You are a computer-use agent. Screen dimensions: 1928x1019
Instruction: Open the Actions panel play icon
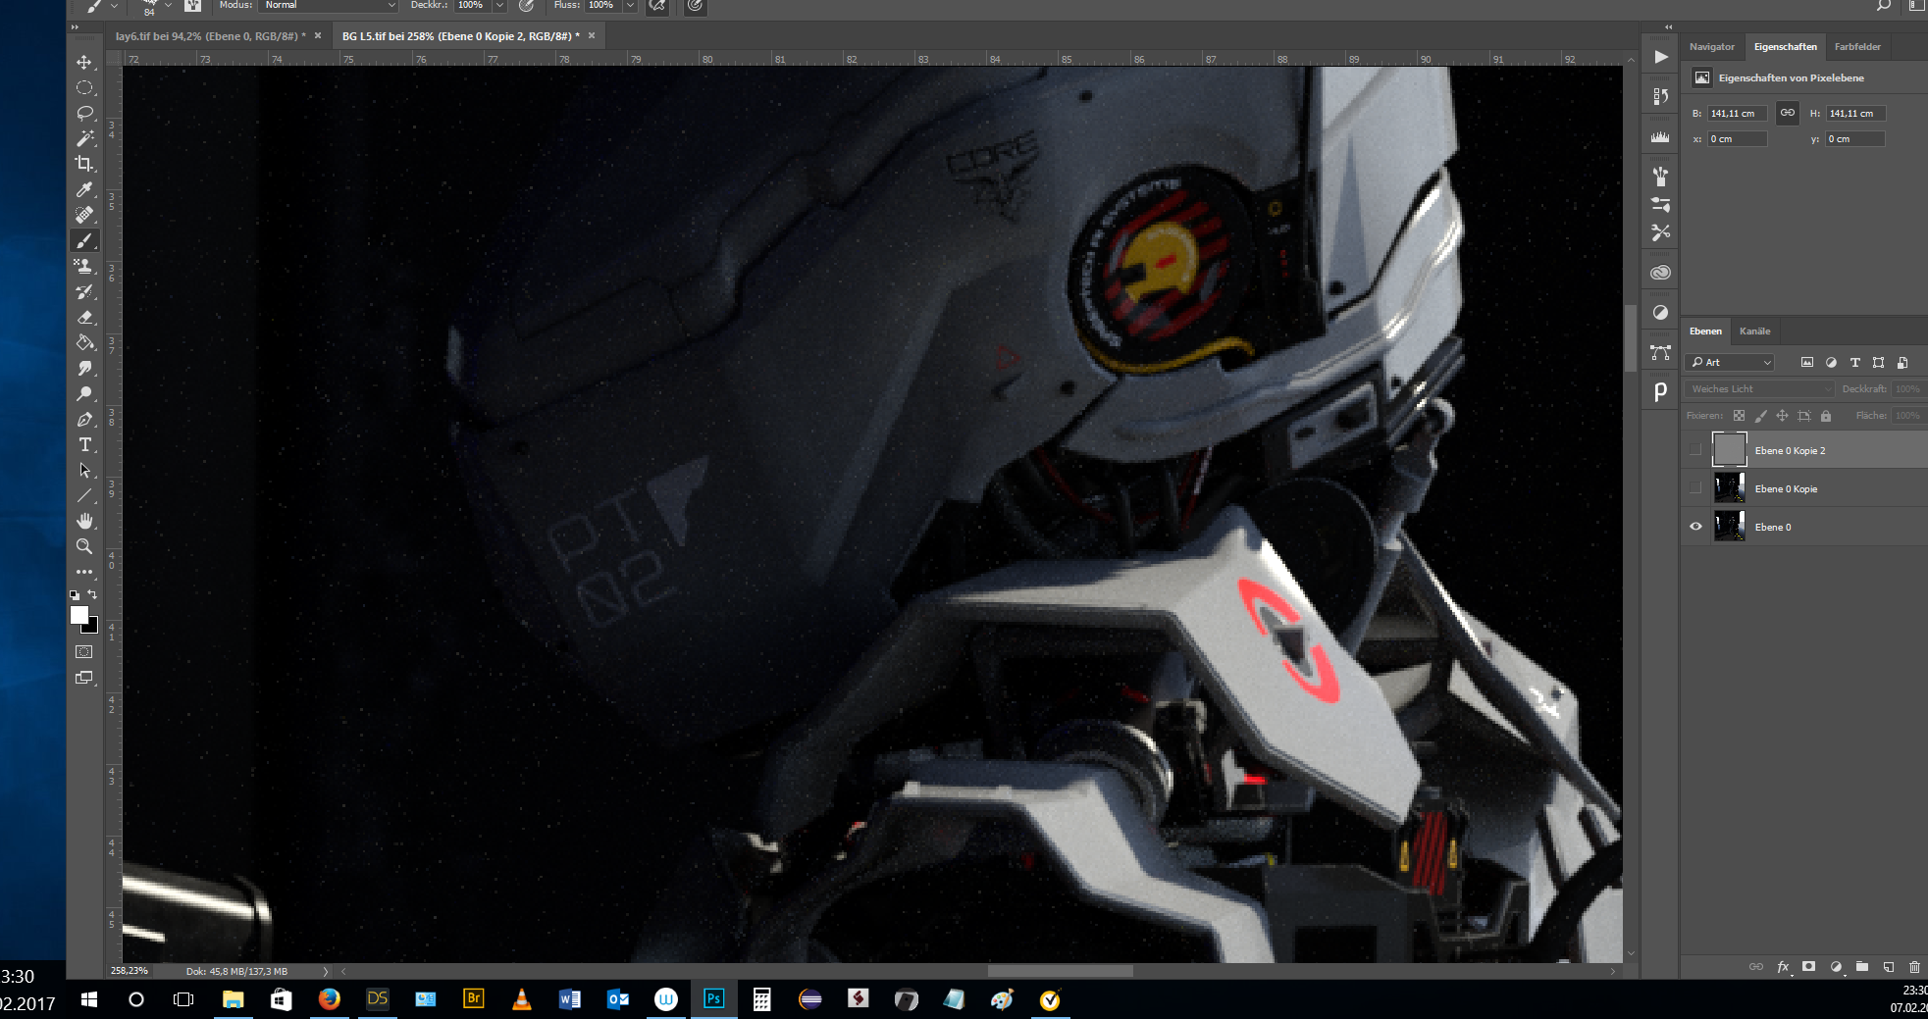[x=1660, y=57]
